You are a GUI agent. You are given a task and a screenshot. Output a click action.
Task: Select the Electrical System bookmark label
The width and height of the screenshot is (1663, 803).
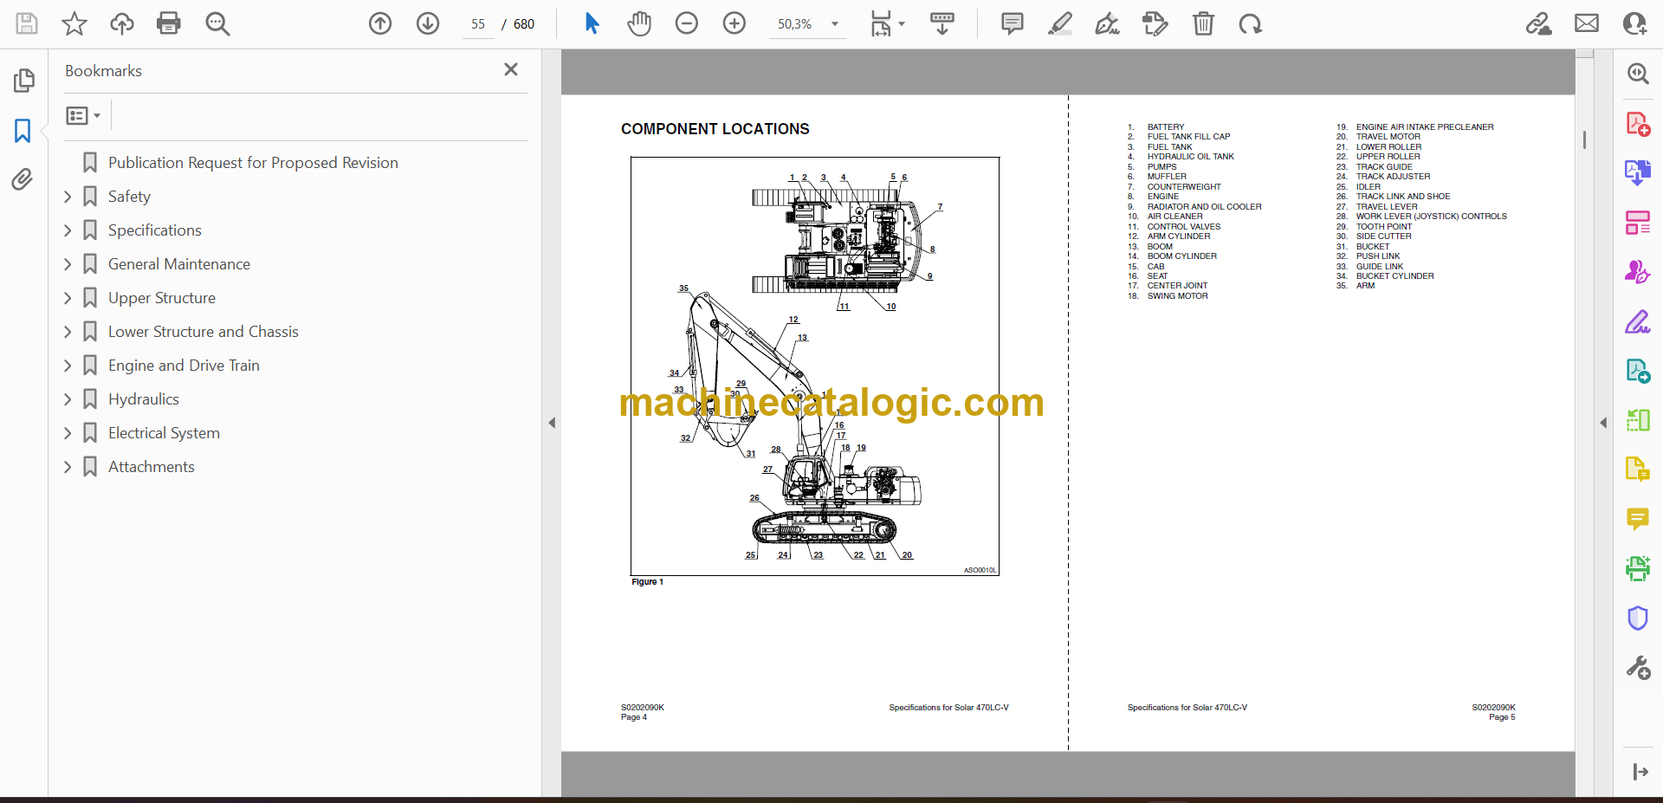(x=164, y=433)
